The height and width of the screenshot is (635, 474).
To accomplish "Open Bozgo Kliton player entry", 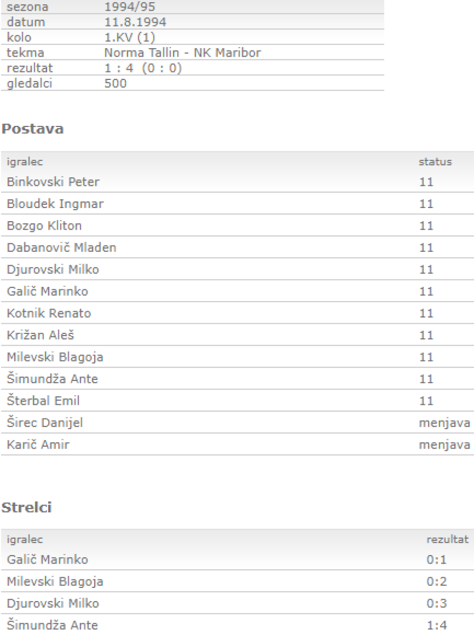I will [x=44, y=226].
